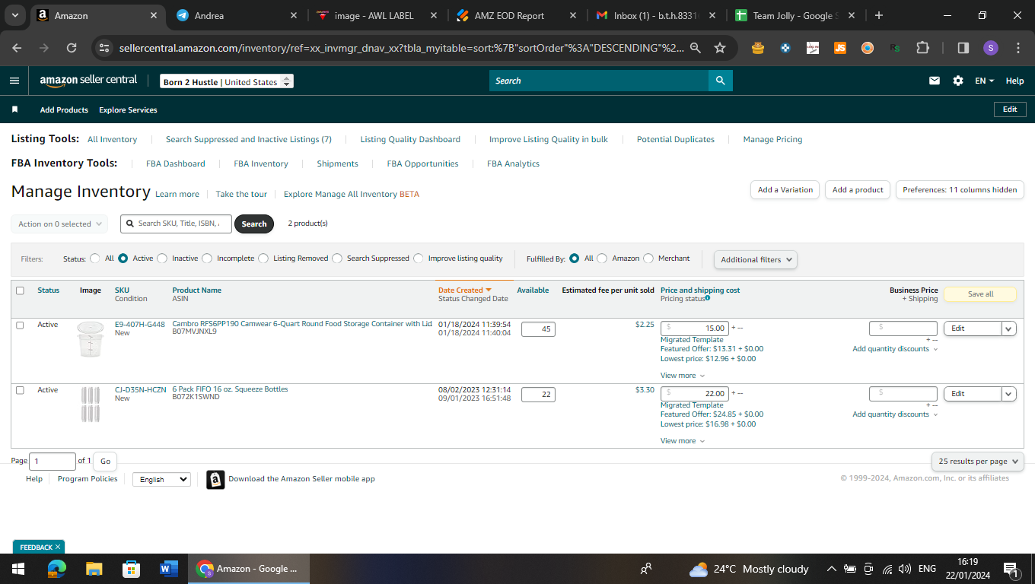Open Microsoft Store from the taskbar
This screenshot has height=584, width=1035.
coord(131,569)
